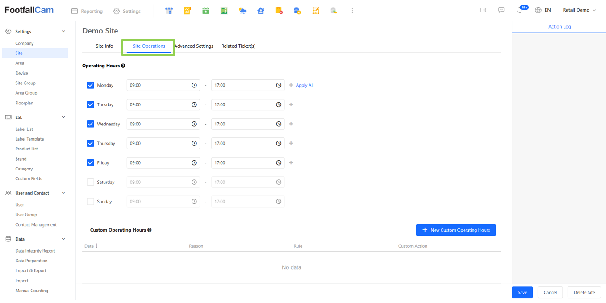Switch to the Advanced Settings tab

coord(194,46)
